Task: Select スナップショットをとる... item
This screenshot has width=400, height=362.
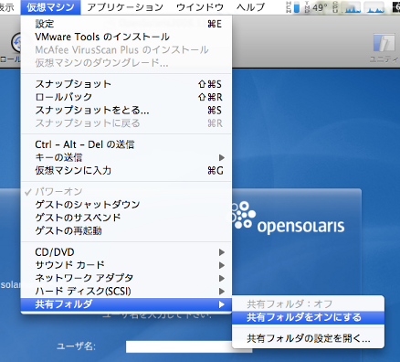Action: (126, 110)
